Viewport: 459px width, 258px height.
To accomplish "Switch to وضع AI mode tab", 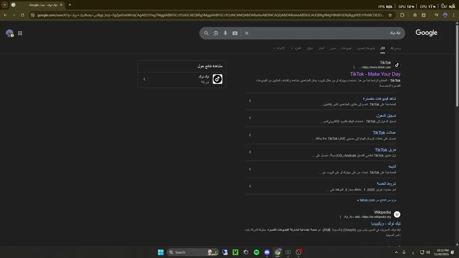I will pos(396,48).
